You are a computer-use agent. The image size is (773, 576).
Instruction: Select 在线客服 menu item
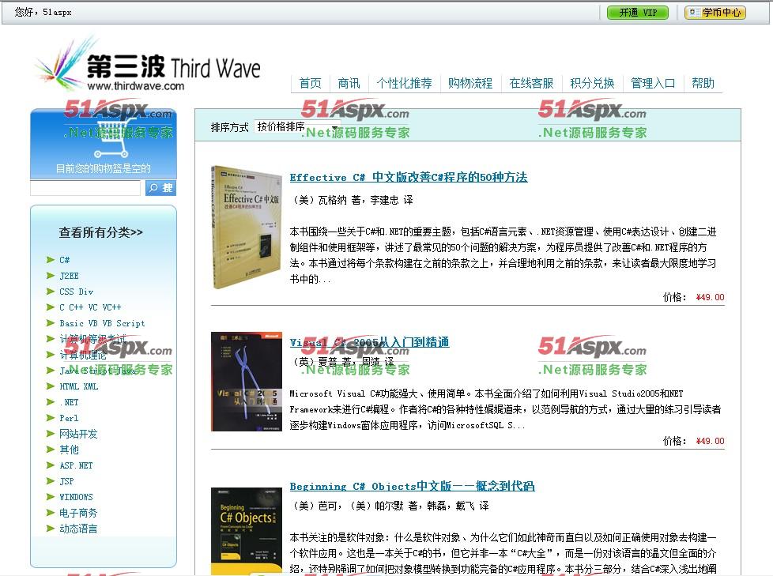(531, 83)
